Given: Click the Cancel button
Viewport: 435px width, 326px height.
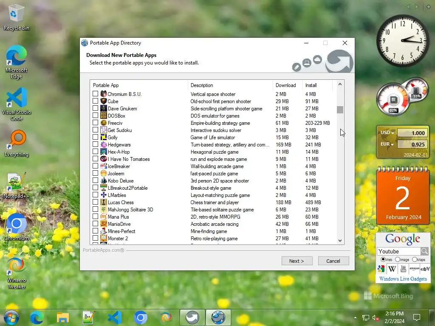Looking at the screenshot, I should [333, 261].
